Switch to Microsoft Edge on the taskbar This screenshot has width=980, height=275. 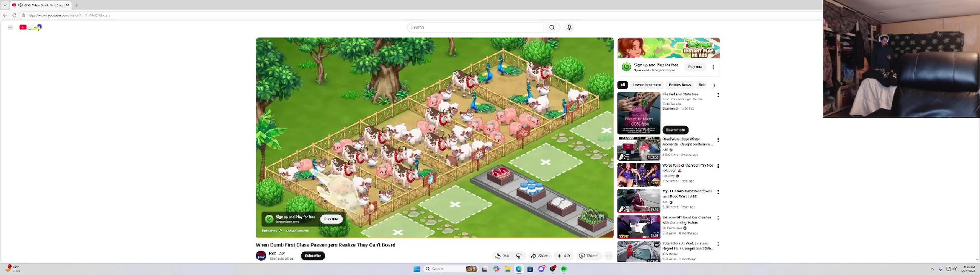point(519,269)
